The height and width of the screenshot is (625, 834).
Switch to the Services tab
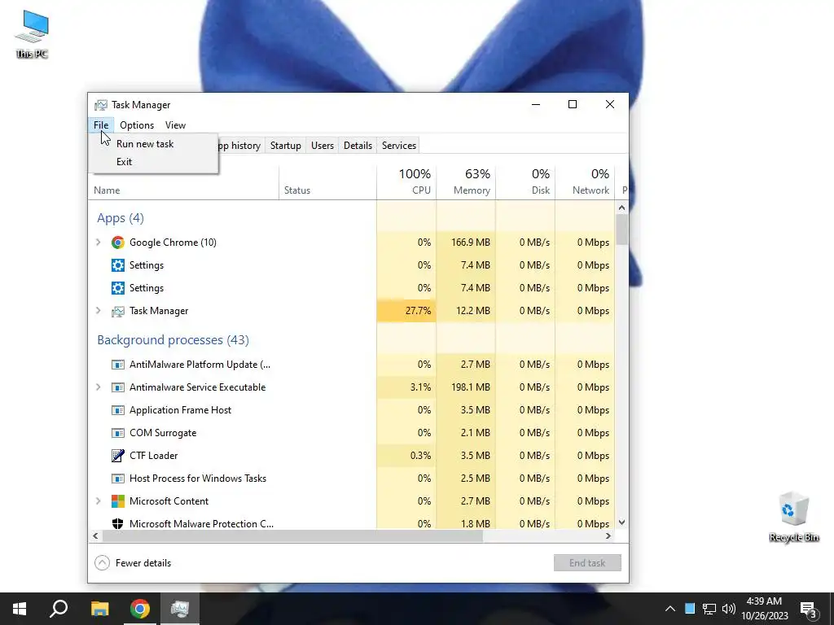pyautogui.click(x=398, y=146)
